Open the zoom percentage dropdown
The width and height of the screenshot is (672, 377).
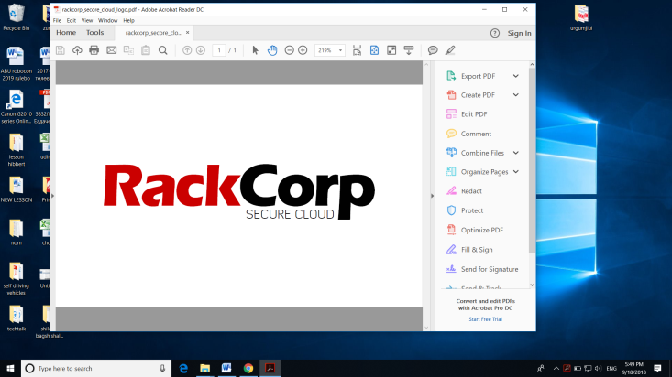click(x=341, y=50)
